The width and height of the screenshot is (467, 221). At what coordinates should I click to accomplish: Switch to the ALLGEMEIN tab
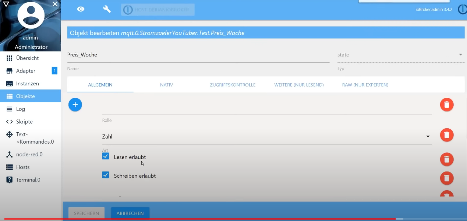(x=100, y=85)
